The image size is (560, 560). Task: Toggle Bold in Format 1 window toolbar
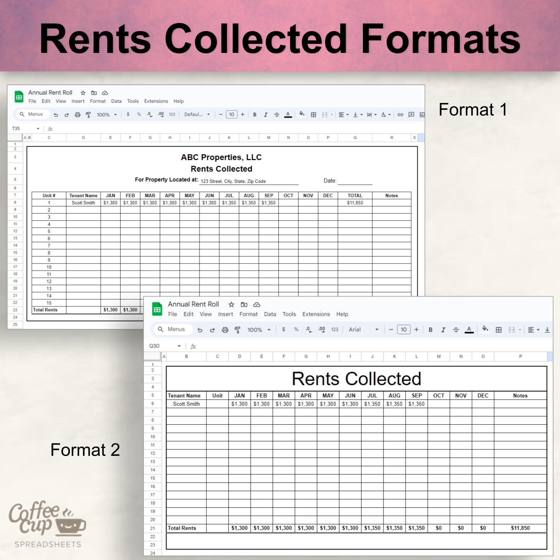(255, 115)
